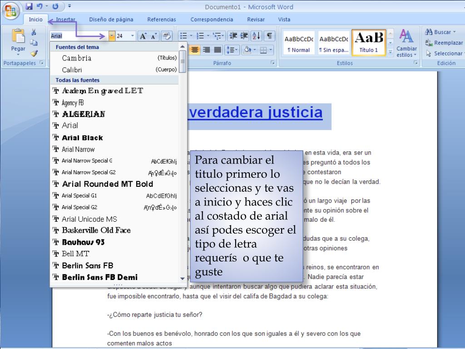Click the Reemplazar button
The width and height of the screenshot is (465, 349).
[x=444, y=43]
